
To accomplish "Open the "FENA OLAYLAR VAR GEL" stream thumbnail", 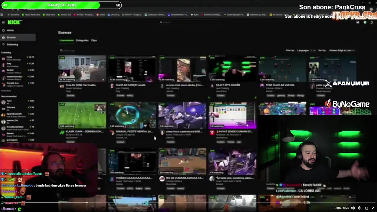I will (282, 69).
